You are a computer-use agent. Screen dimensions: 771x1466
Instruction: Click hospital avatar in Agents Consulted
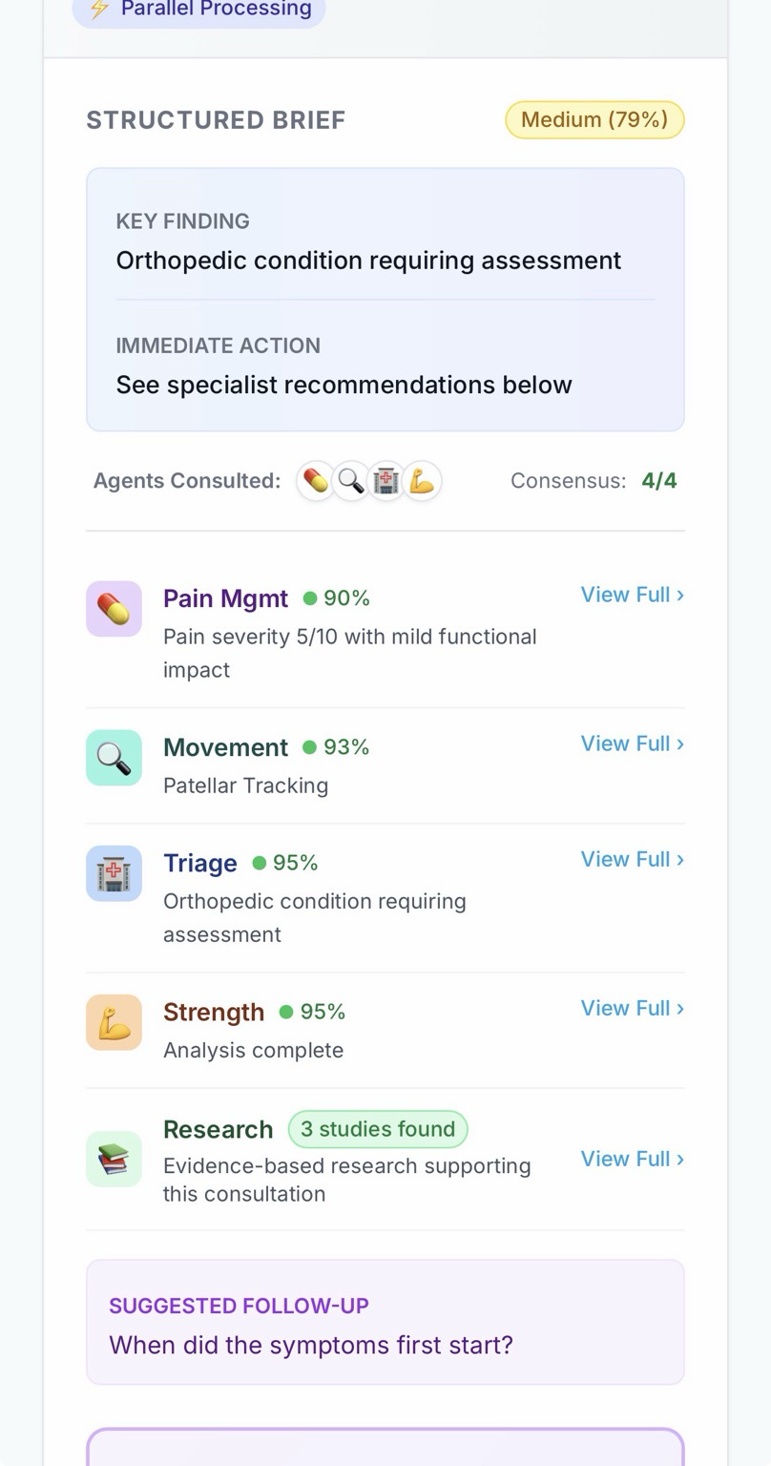tap(386, 481)
